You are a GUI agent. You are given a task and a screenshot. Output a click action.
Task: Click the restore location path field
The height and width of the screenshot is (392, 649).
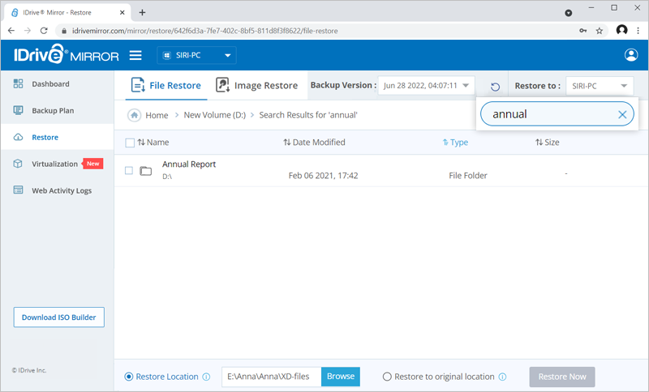coord(271,377)
